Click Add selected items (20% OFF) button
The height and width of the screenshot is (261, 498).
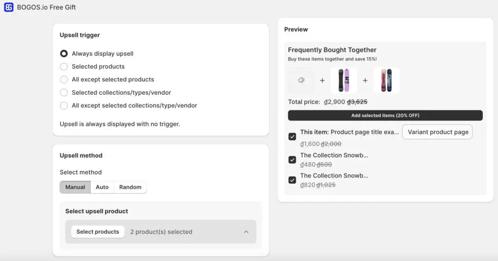pos(385,116)
